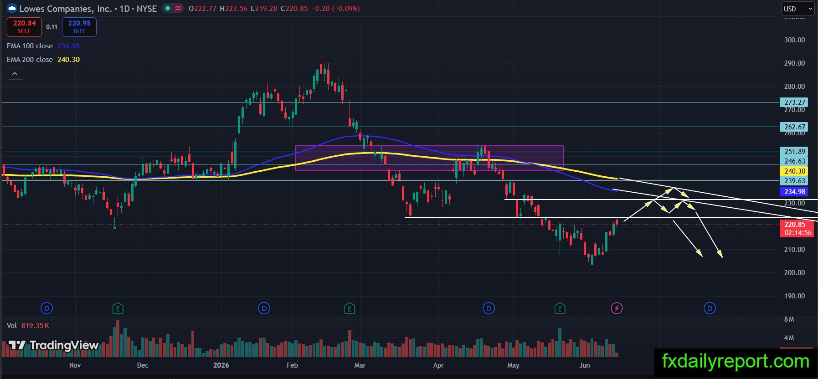The width and height of the screenshot is (818, 379).
Task: Click the earnings marker in late May
Action: [x=560, y=308]
